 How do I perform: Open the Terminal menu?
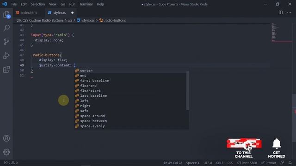point(86,4)
